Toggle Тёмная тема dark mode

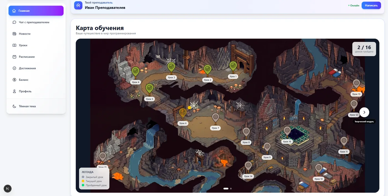point(36,106)
